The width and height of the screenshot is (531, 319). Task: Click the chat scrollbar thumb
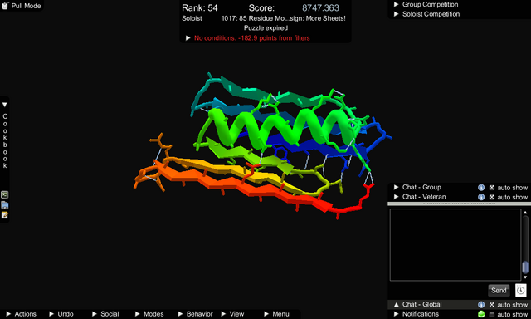coord(525,267)
